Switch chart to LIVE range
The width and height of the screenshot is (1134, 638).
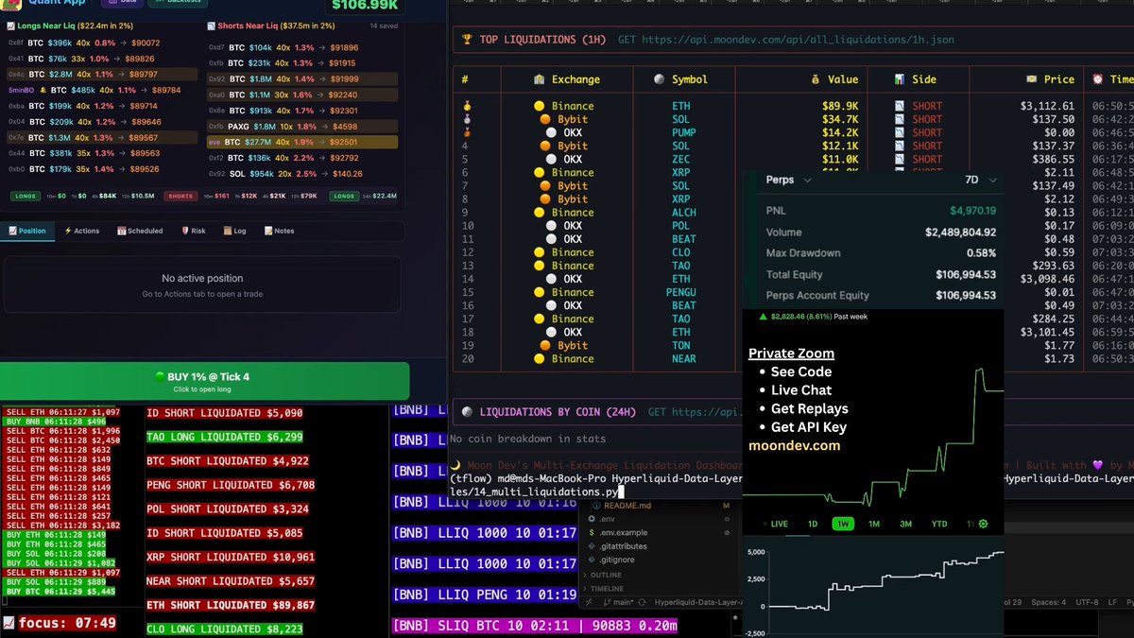[x=775, y=524]
